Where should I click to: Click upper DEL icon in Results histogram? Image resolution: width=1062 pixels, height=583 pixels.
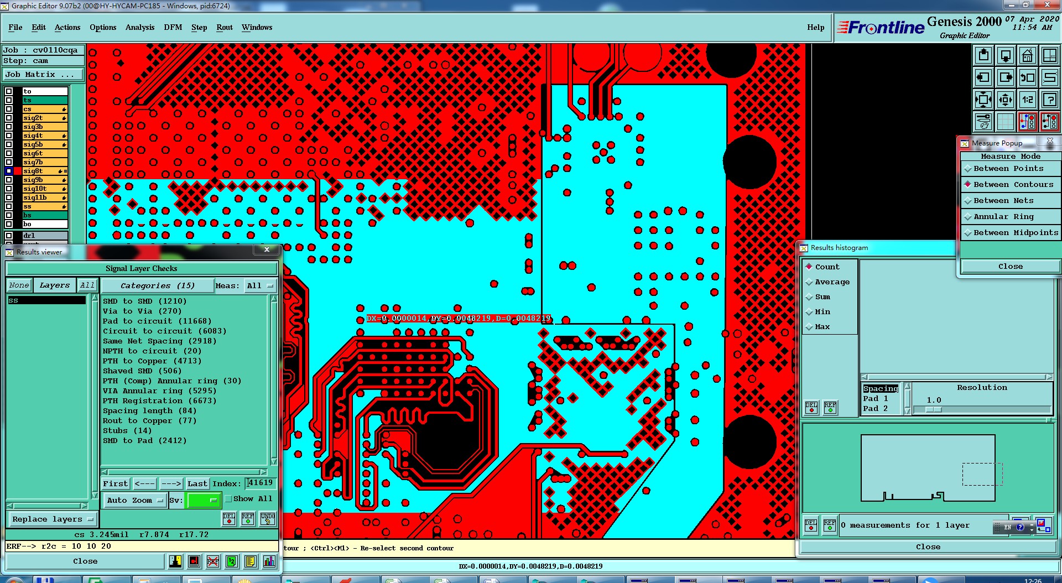click(x=811, y=408)
